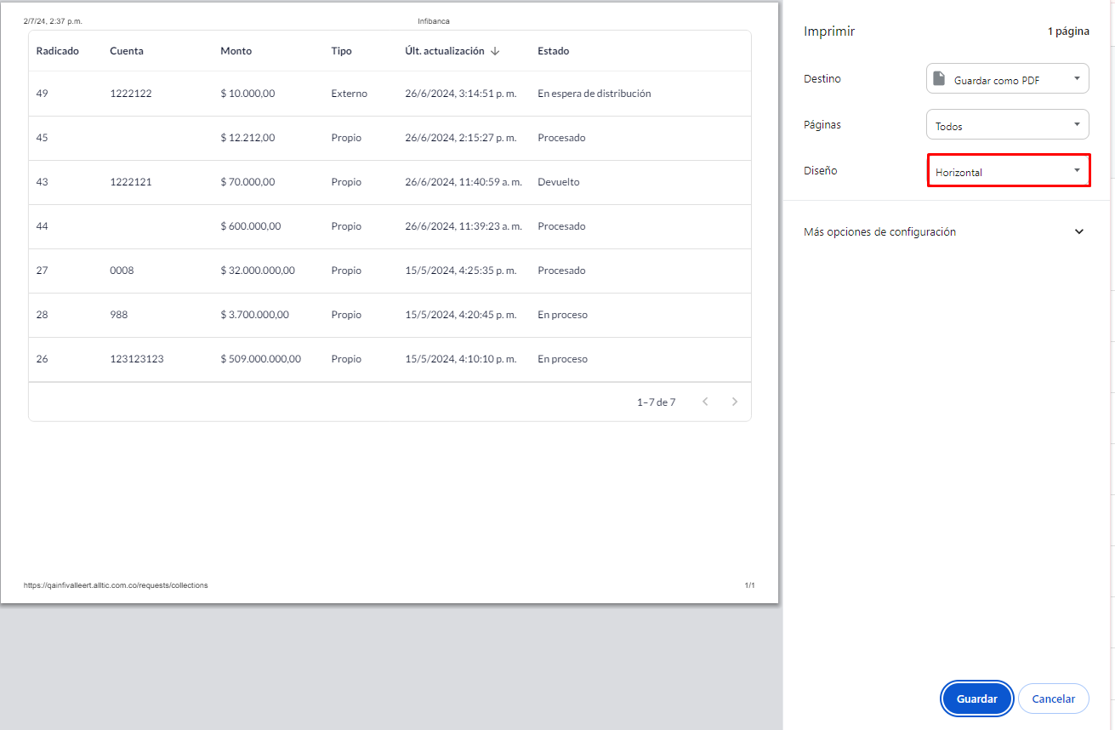The image size is (1115, 730).
Task: Click amount '$ 32.000.000,00'
Action: pyautogui.click(x=258, y=271)
